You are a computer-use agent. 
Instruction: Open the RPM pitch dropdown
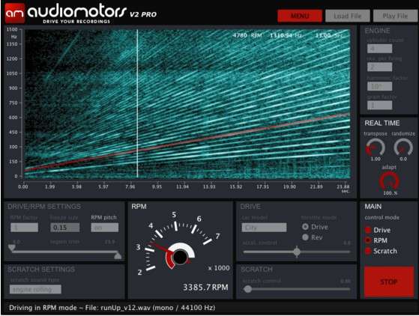click(x=104, y=228)
